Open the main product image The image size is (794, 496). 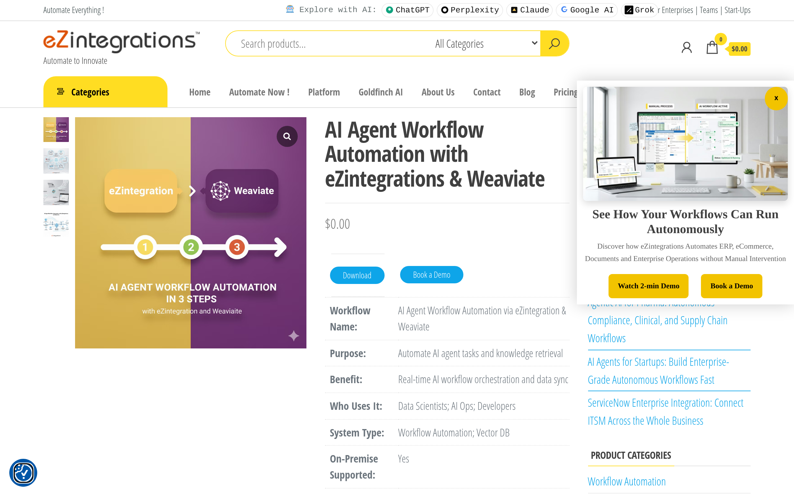coord(191,232)
